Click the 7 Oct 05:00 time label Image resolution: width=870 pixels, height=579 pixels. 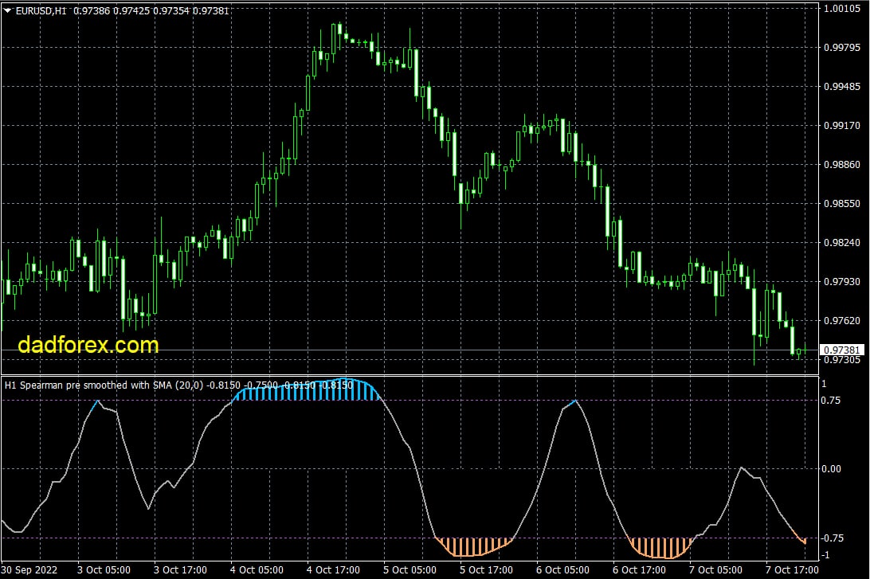pyautogui.click(x=715, y=570)
